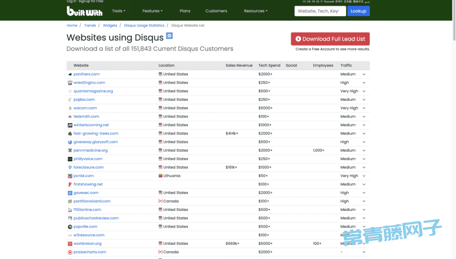
Task: Click the Sales Revenue column header
Action: coord(239,65)
